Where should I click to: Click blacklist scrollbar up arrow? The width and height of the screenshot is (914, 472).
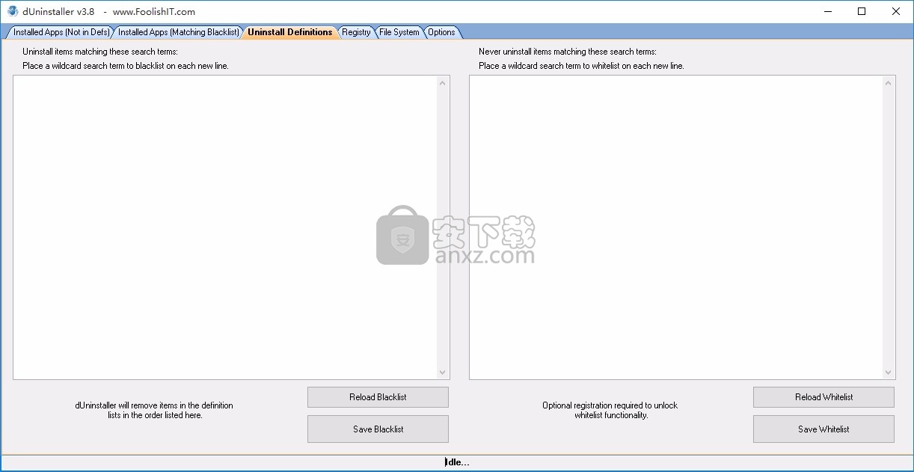click(x=443, y=82)
